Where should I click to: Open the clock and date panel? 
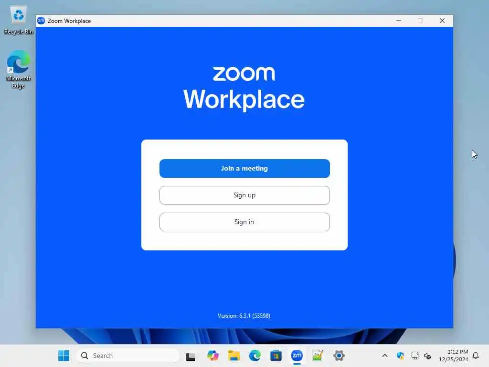click(454, 356)
